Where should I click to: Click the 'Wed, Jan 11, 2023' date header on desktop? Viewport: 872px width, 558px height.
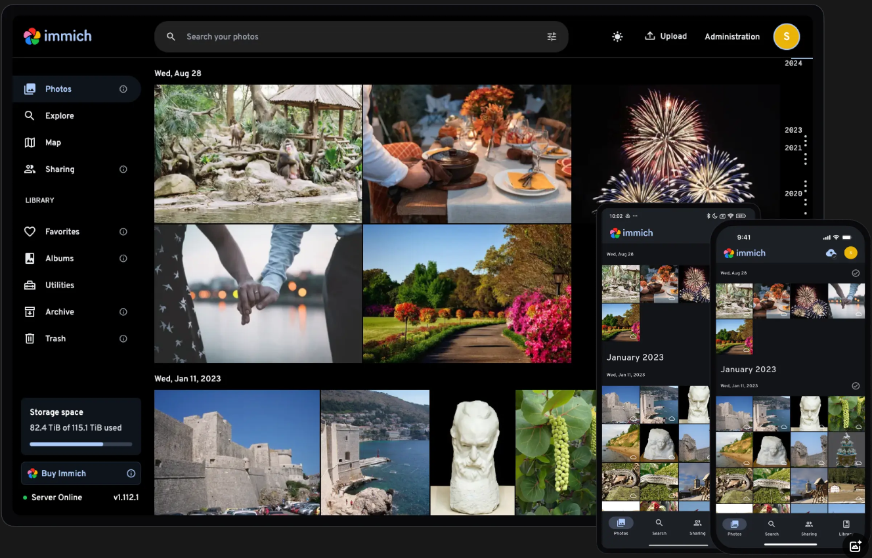pos(188,379)
